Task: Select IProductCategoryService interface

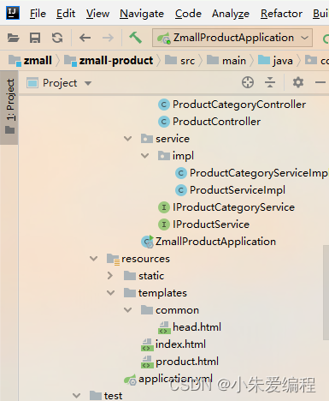Action: point(226,207)
